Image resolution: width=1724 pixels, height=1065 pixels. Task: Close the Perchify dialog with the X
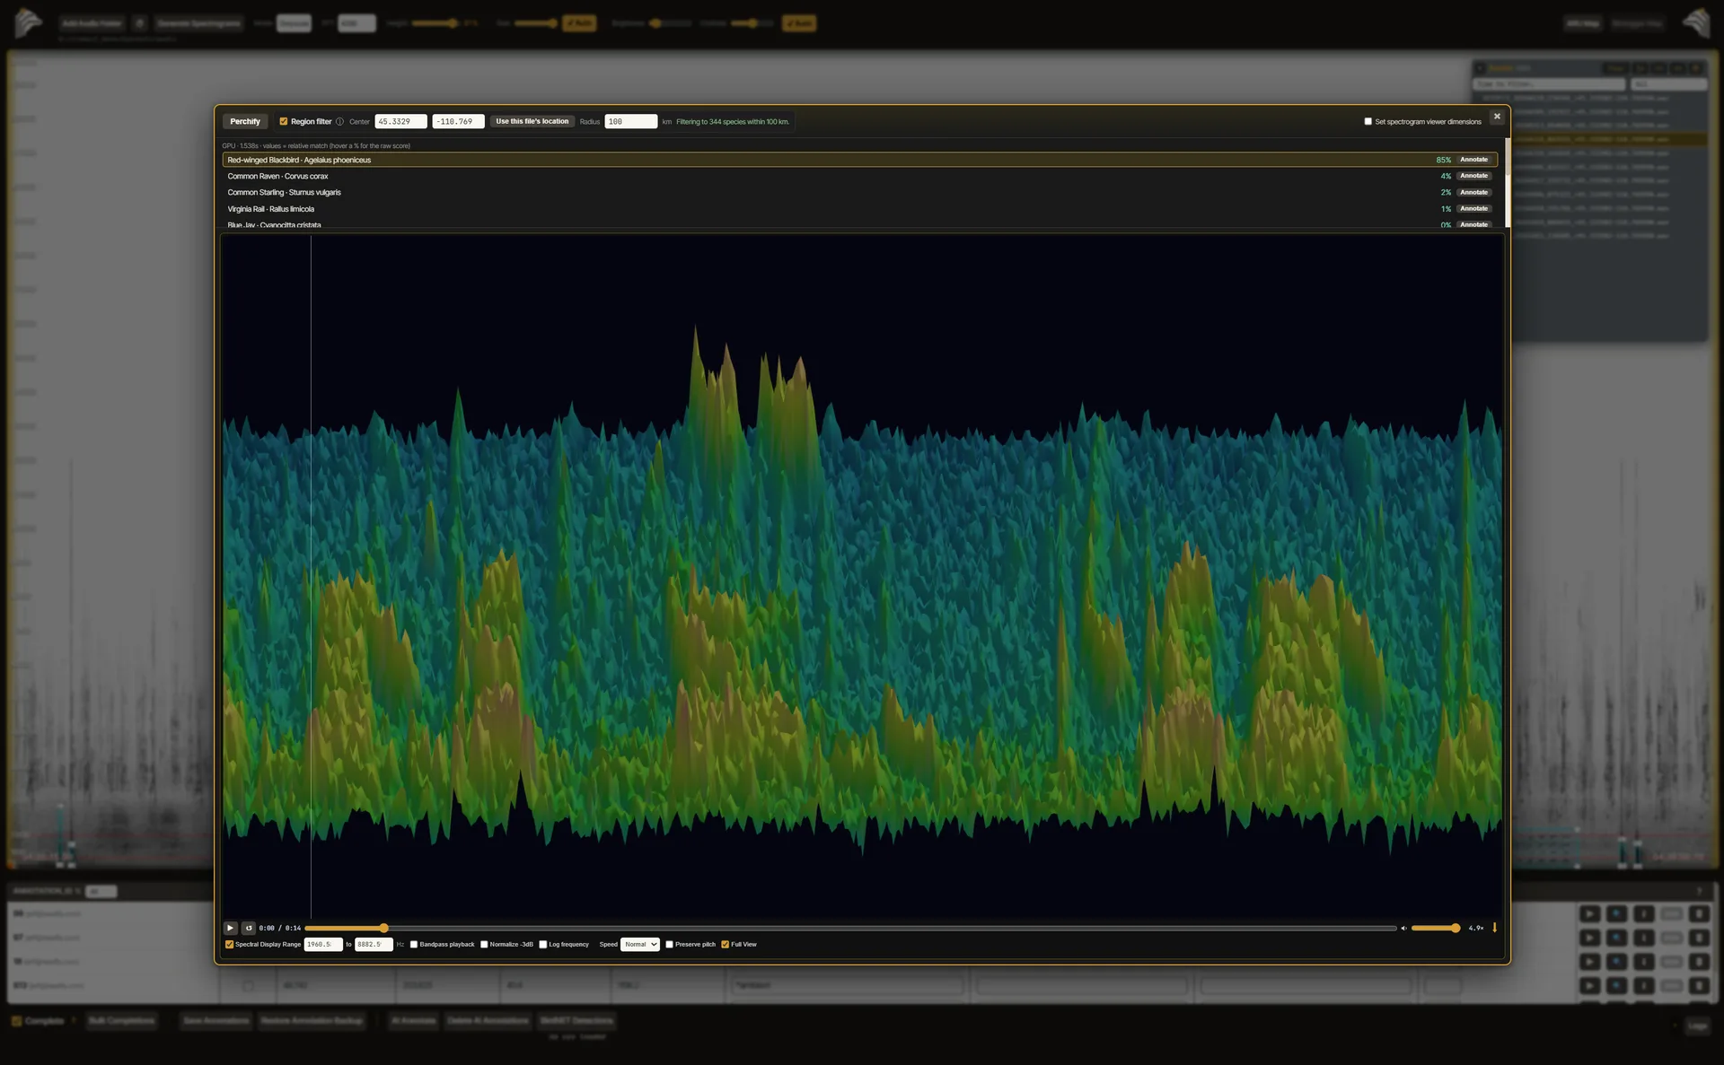coord(1497,117)
